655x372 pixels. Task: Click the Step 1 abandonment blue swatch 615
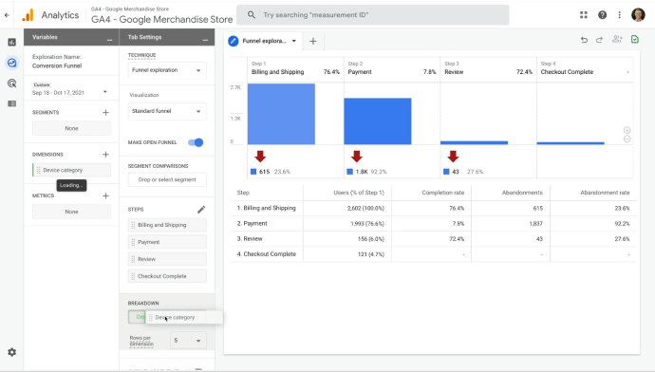point(253,172)
